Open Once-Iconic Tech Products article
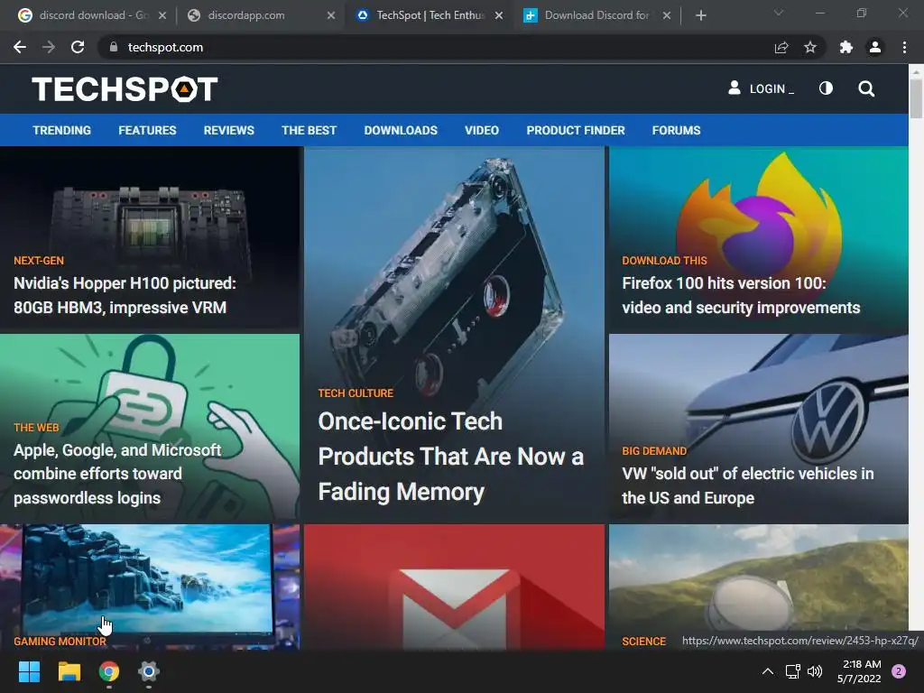The width and height of the screenshot is (924, 693). [x=451, y=457]
